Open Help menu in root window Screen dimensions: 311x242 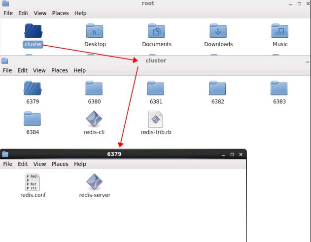pos(80,13)
